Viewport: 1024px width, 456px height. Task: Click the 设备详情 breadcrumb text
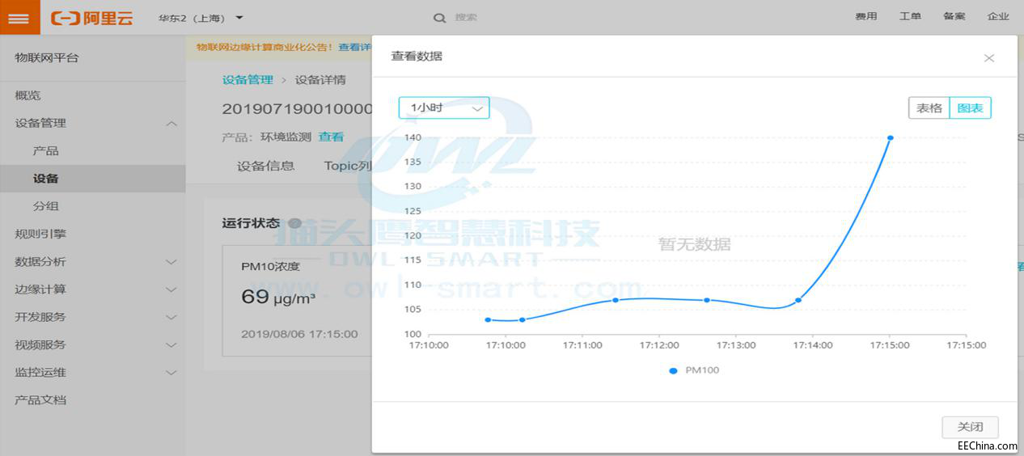pyautogui.click(x=320, y=79)
